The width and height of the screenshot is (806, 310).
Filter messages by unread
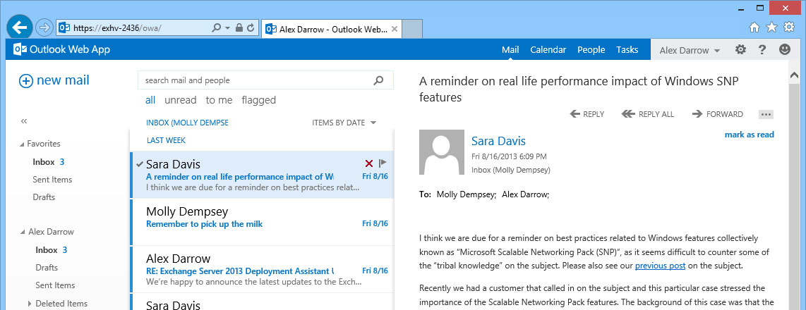[181, 100]
